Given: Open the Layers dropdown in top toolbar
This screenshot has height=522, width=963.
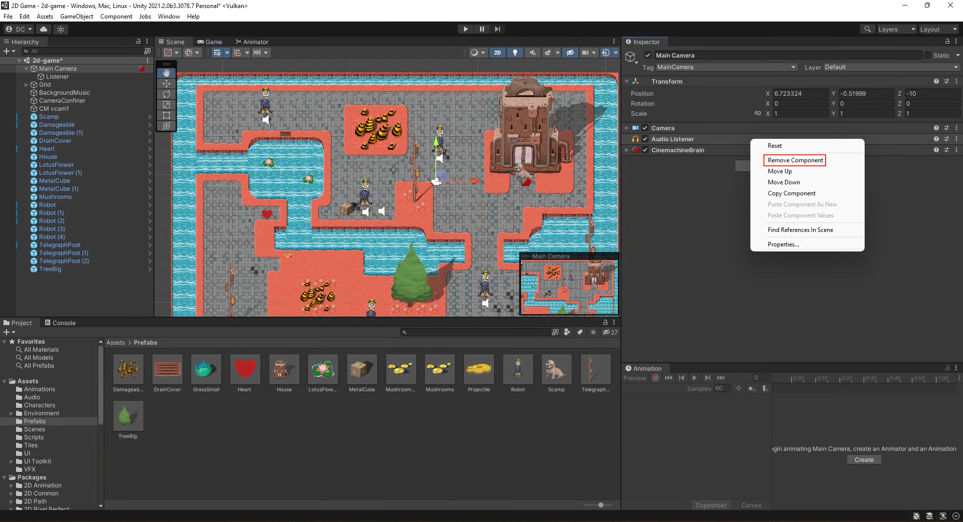Looking at the screenshot, I should (896, 29).
